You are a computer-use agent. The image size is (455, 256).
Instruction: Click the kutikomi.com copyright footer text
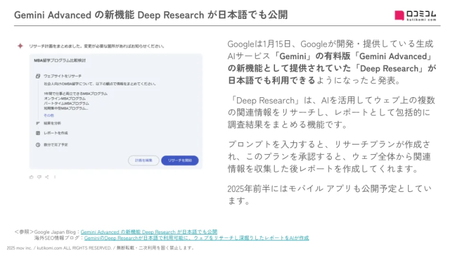[101, 248]
